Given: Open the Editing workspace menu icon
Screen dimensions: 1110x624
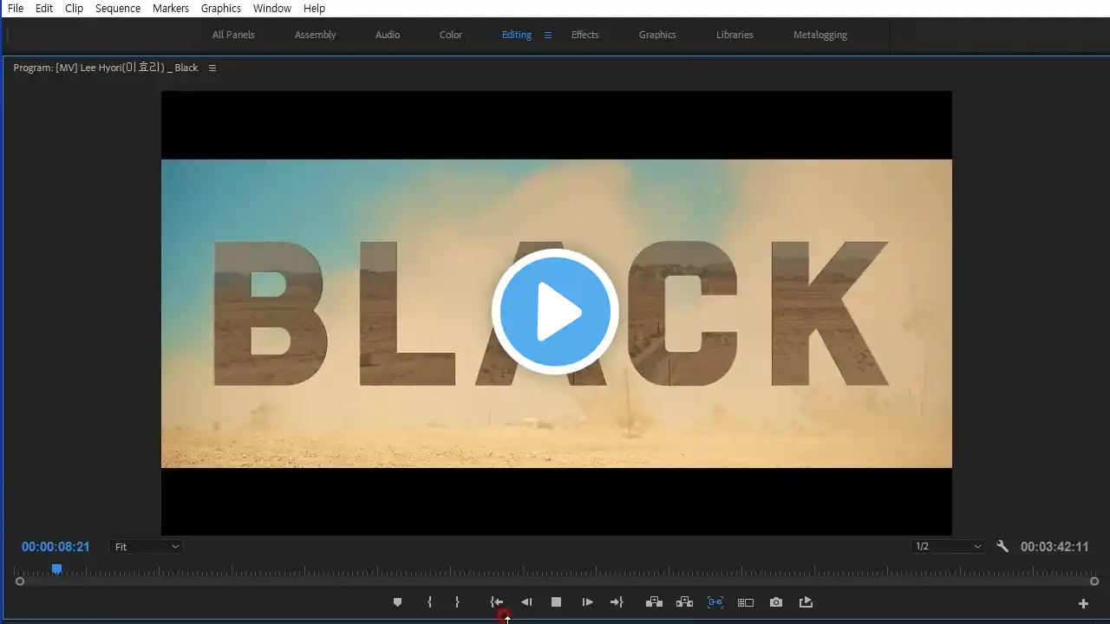Looking at the screenshot, I should pos(548,35).
